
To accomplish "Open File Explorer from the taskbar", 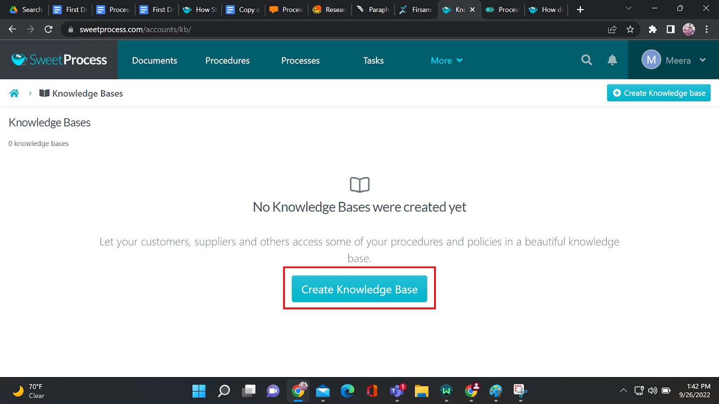I will 422,391.
